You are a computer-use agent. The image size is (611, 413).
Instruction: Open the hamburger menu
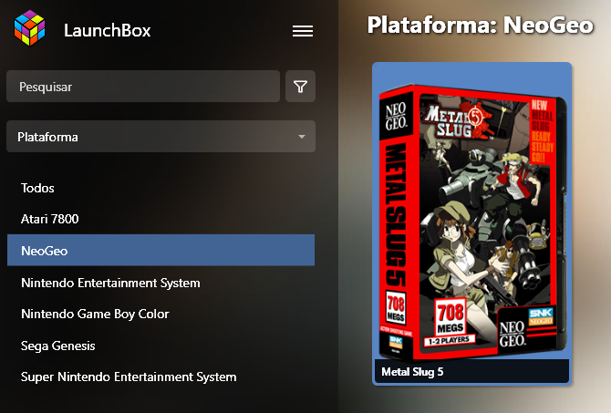tap(303, 31)
